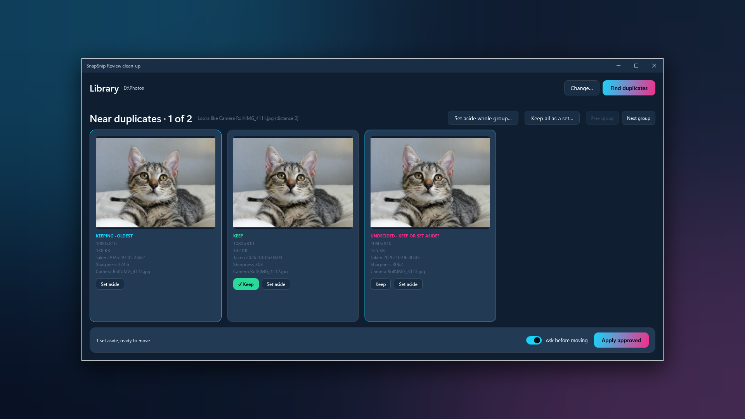Set aside IMG_4112.jpg
Image resolution: width=745 pixels, height=419 pixels.
point(276,284)
